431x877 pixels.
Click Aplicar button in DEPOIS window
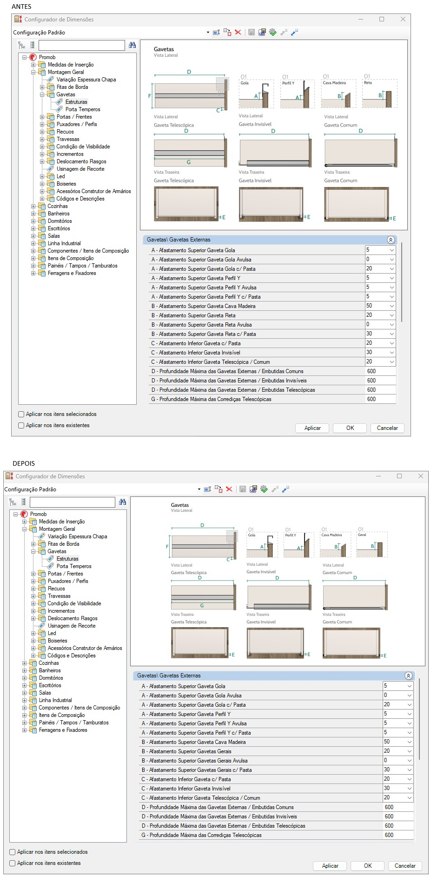pos(330,866)
